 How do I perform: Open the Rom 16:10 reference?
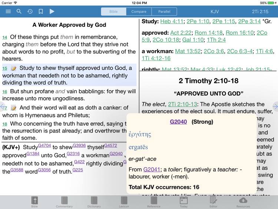(240, 33)
